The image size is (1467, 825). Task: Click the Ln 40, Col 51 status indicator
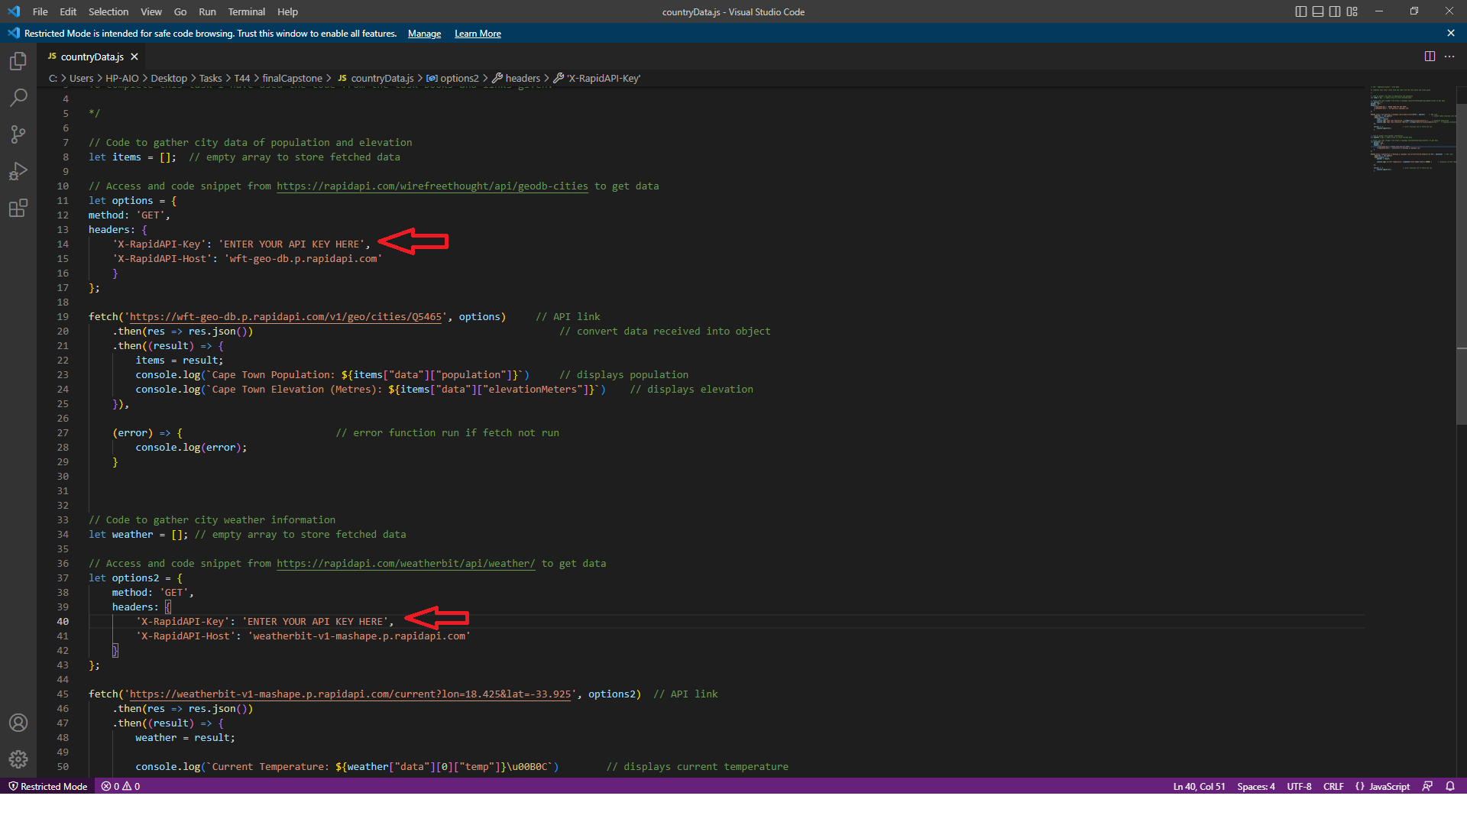pyautogui.click(x=1198, y=786)
